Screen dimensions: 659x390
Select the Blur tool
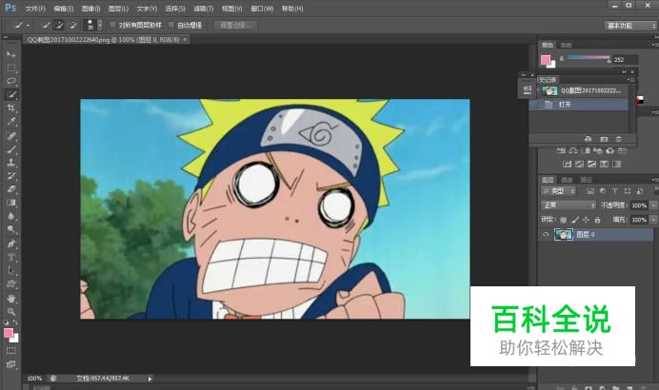[x=10, y=216]
